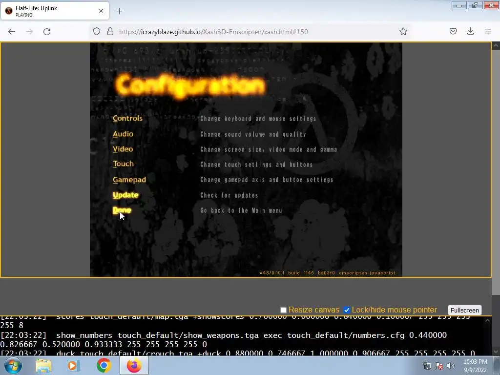Open Audio configuration menu

coord(123,134)
